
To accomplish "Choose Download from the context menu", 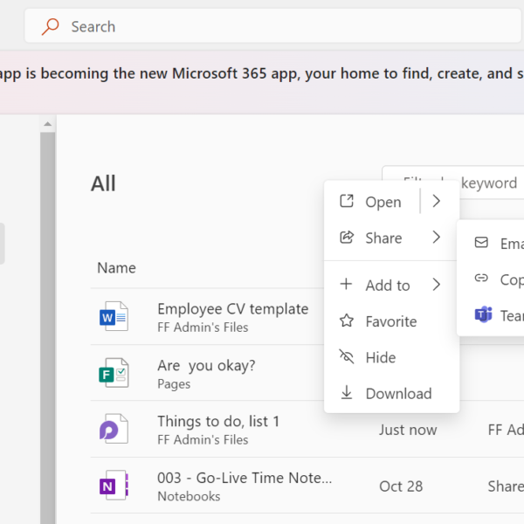I will [x=397, y=393].
